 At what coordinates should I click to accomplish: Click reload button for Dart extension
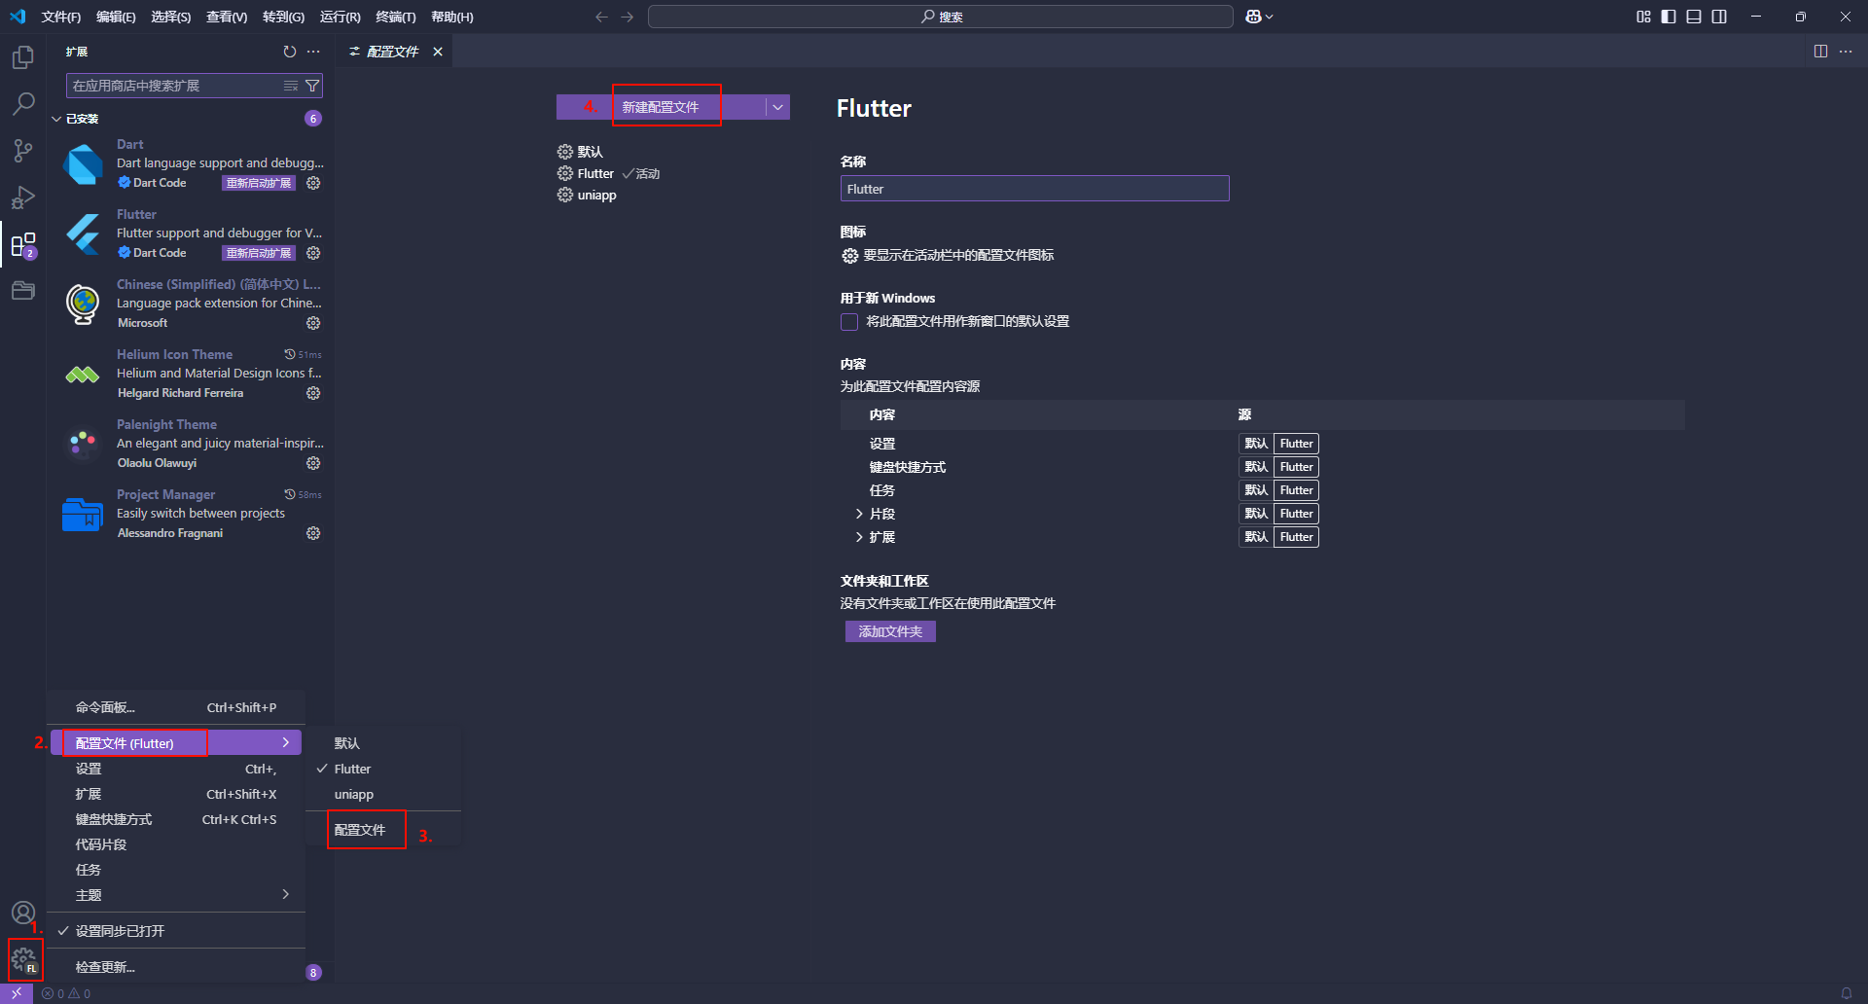pyautogui.click(x=259, y=183)
